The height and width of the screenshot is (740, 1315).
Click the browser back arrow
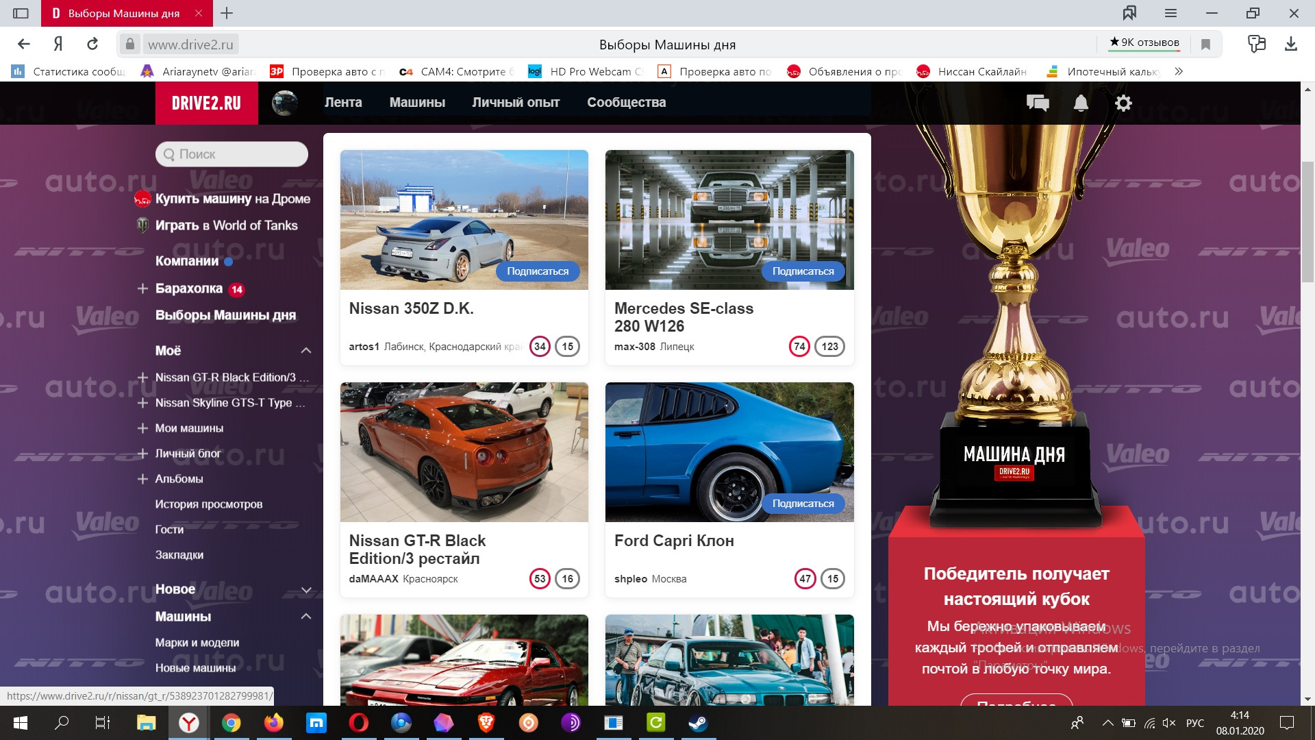point(24,45)
